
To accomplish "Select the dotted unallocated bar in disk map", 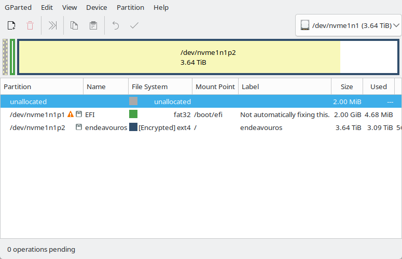I will tap(5, 57).
